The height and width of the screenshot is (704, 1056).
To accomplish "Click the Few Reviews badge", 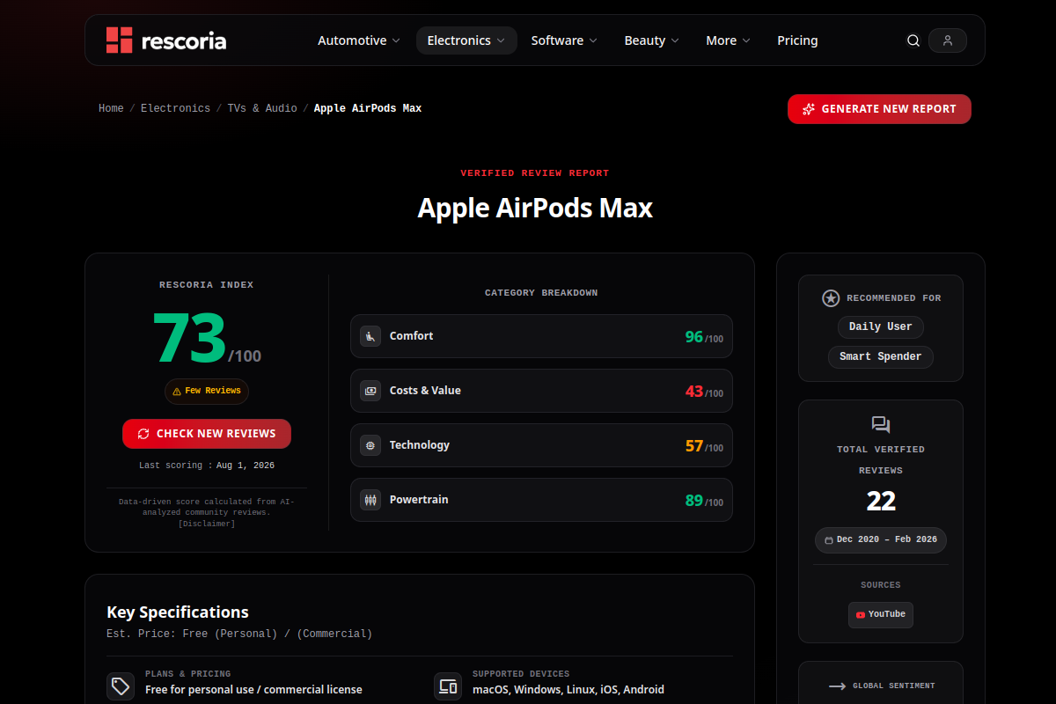I will point(207,392).
